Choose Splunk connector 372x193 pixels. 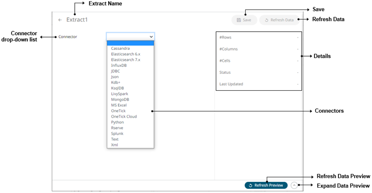[131, 134]
